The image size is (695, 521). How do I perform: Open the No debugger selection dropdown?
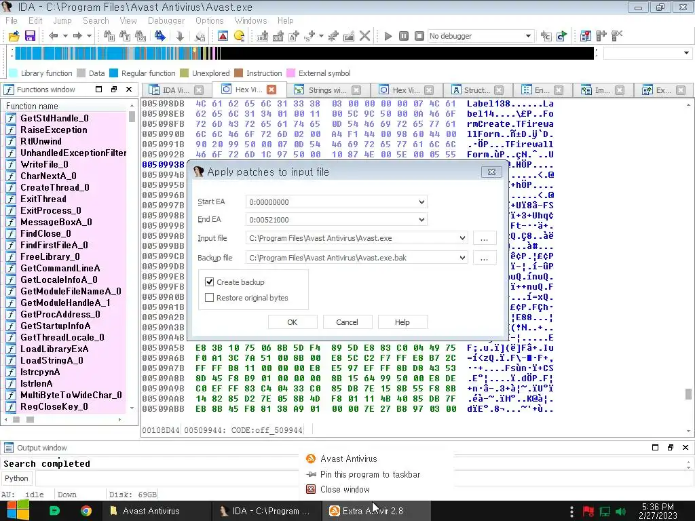tap(528, 36)
